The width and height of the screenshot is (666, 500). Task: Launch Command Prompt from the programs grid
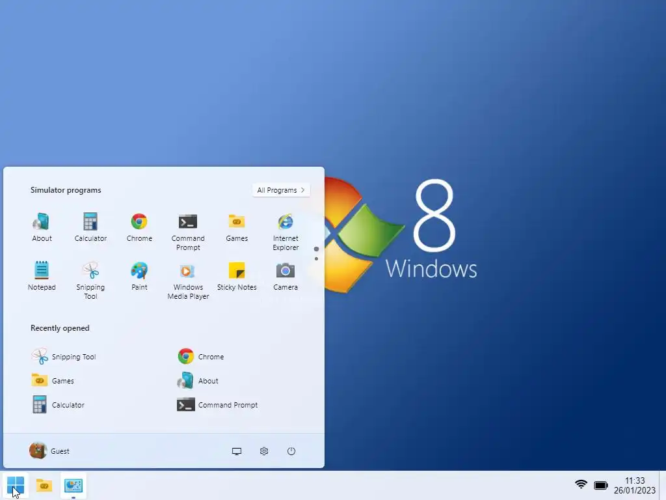pyautogui.click(x=188, y=232)
